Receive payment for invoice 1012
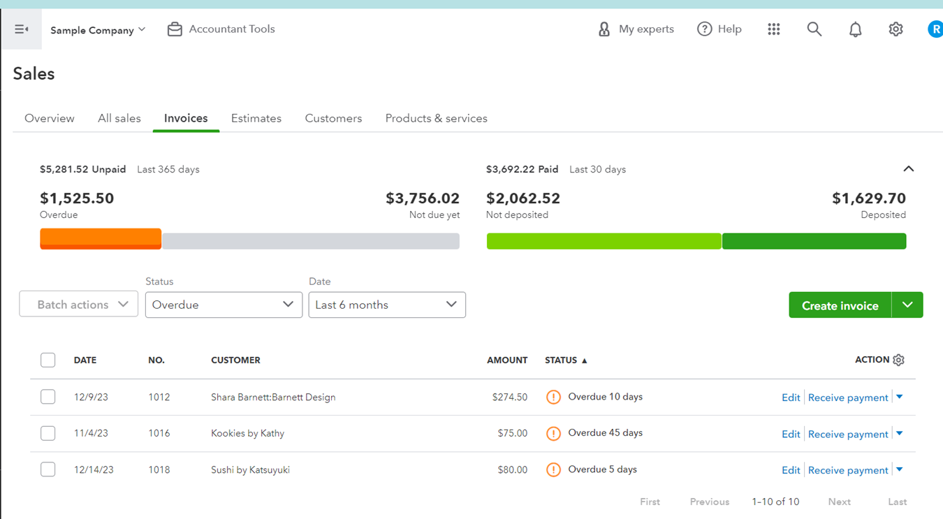The width and height of the screenshot is (943, 519). coord(848,397)
